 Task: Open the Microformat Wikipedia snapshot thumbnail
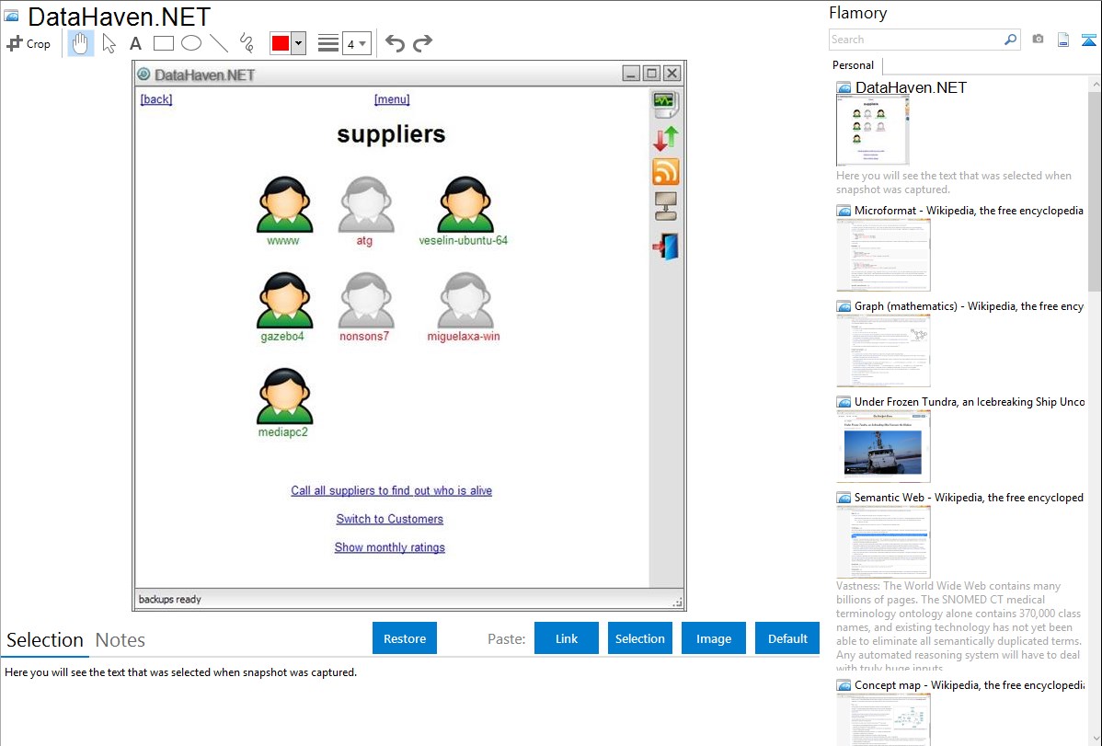click(883, 255)
